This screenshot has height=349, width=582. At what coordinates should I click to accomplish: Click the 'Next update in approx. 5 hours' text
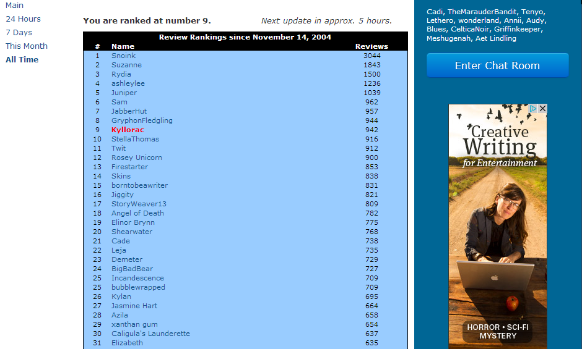(327, 21)
